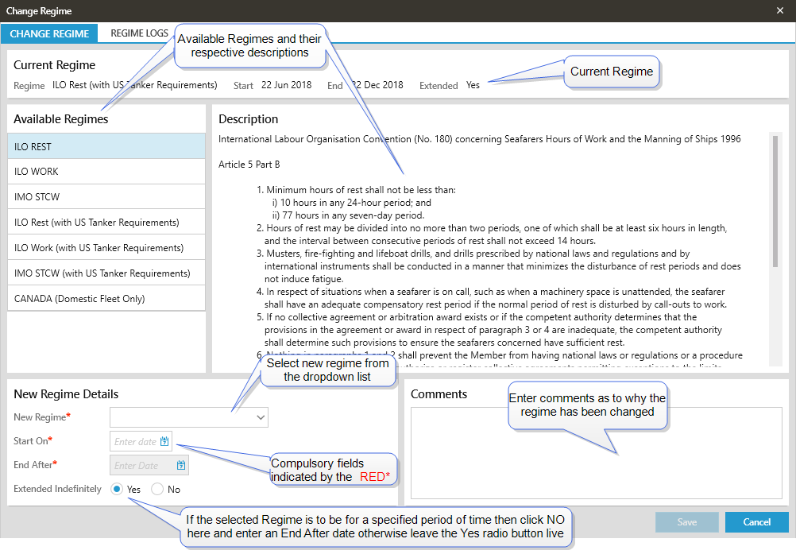796x558 pixels.
Task: Close the Change Regime dialog window
Action: click(779, 11)
